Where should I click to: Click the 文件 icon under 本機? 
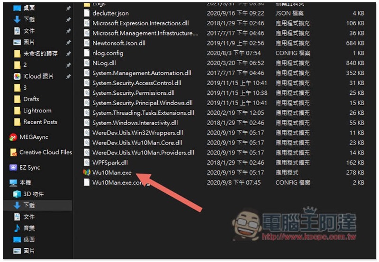pyautogui.click(x=17, y=217)
